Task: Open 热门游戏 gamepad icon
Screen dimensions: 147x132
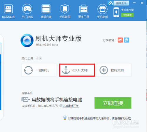Action: (27, 9)
